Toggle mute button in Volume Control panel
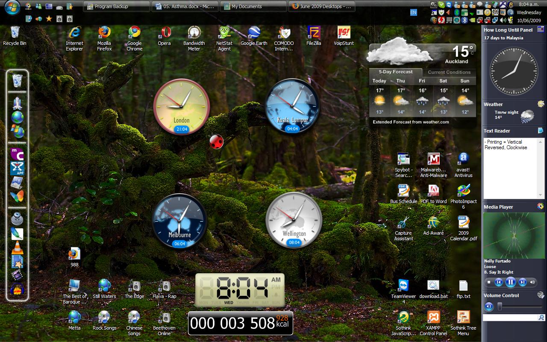Viewport: 547px width, 342px height. pos(489,307)
